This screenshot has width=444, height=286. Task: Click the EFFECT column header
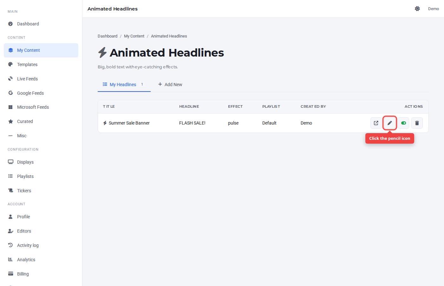coord(235,106)
